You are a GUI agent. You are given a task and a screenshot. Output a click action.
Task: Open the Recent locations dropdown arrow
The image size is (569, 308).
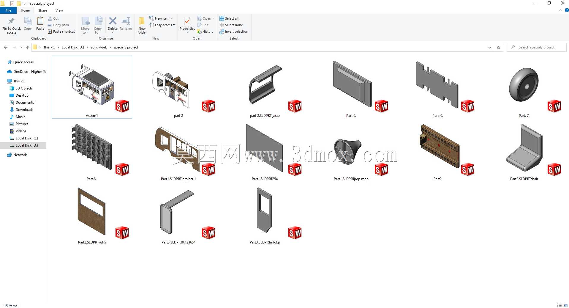(21, 47)
